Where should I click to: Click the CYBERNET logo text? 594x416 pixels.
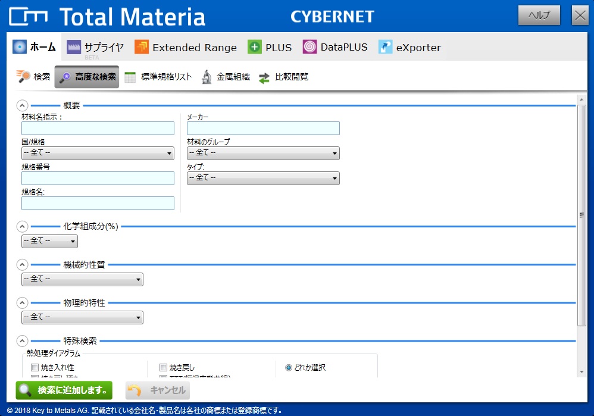(332, 17)
